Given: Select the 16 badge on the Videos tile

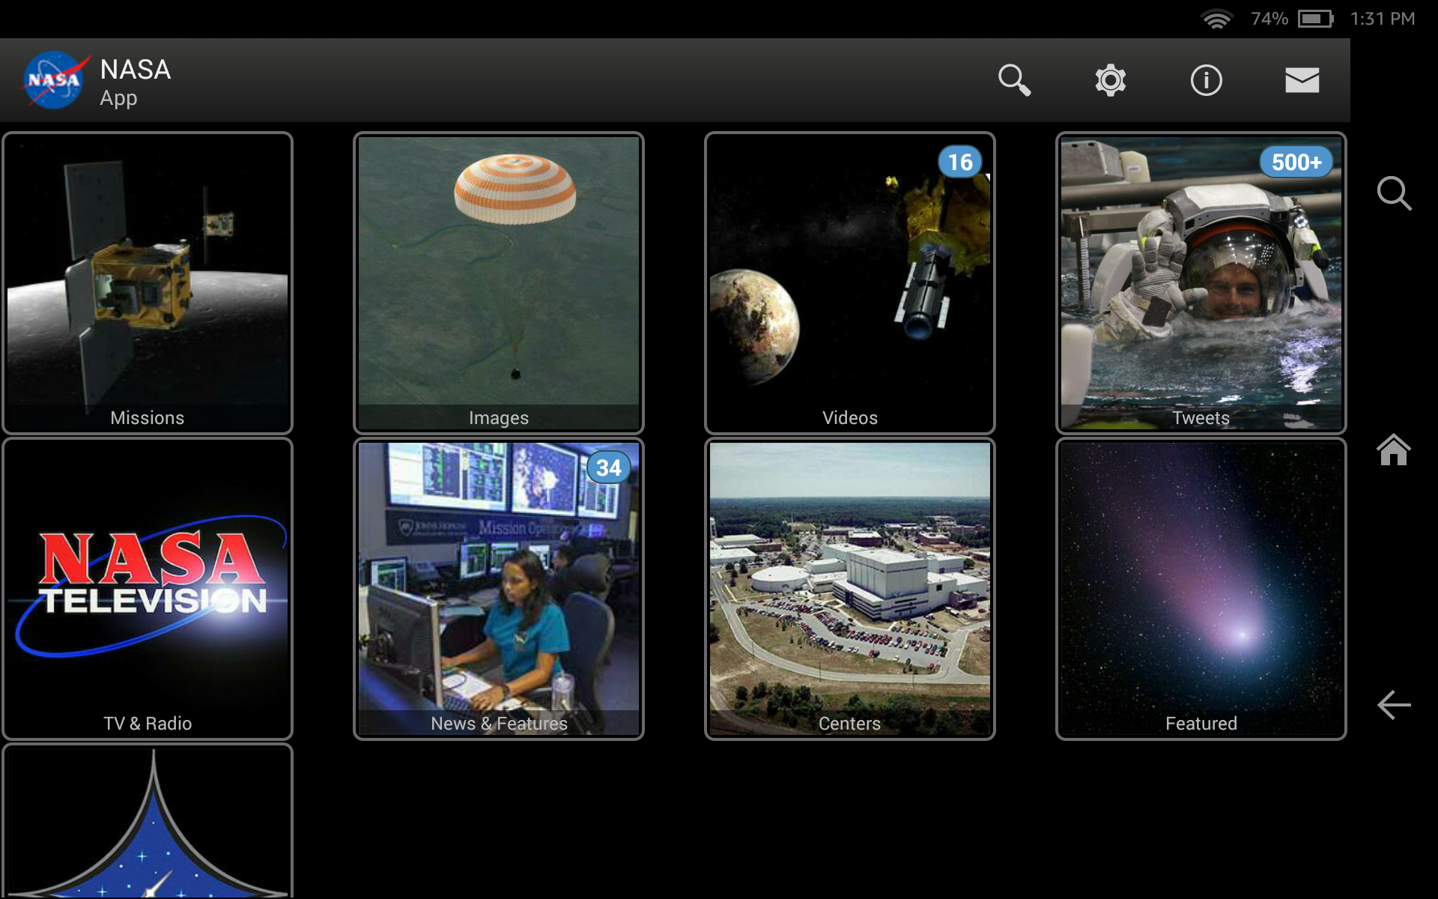Looking at the screenshot, I should click(x=960, y=162).
